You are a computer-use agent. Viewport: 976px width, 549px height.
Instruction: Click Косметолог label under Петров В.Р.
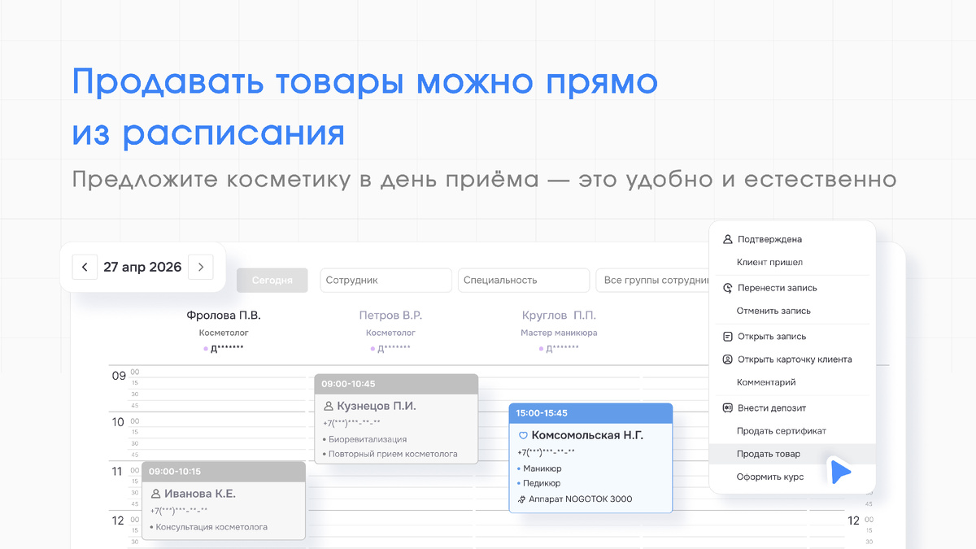coord(390,333)
